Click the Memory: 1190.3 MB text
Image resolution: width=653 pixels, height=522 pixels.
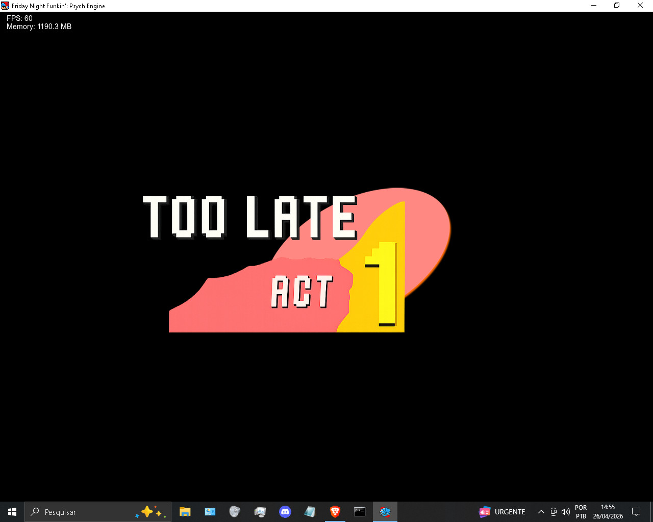coord(39,27)
